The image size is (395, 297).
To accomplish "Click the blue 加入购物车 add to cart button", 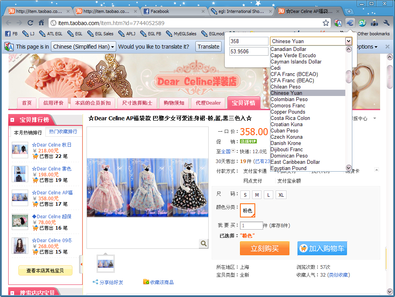I will [x=322, y=248].
